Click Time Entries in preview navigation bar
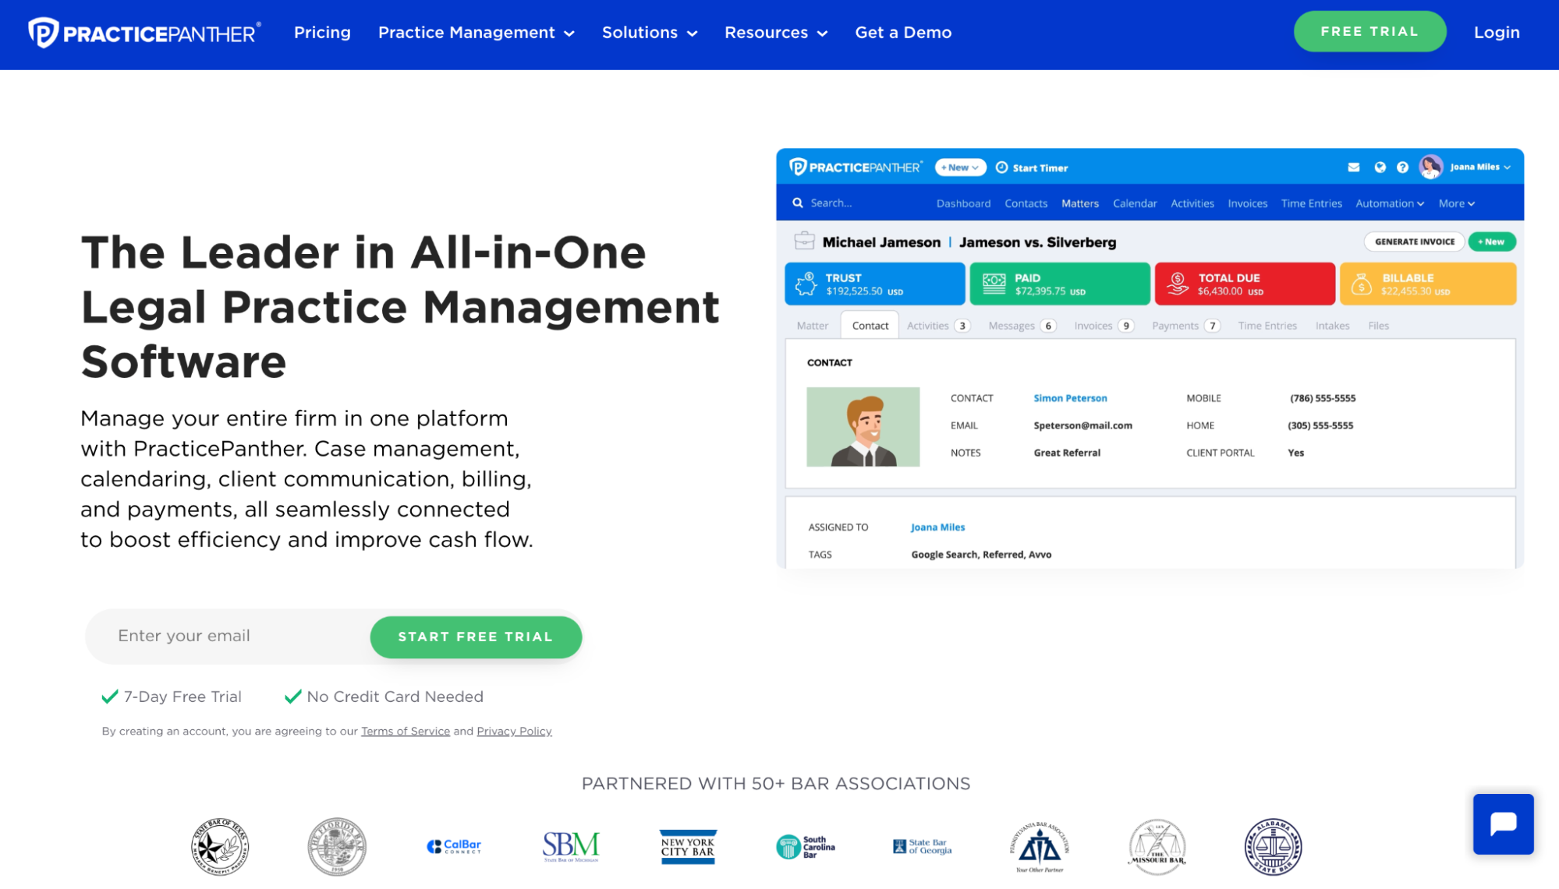 (1311, 203)
